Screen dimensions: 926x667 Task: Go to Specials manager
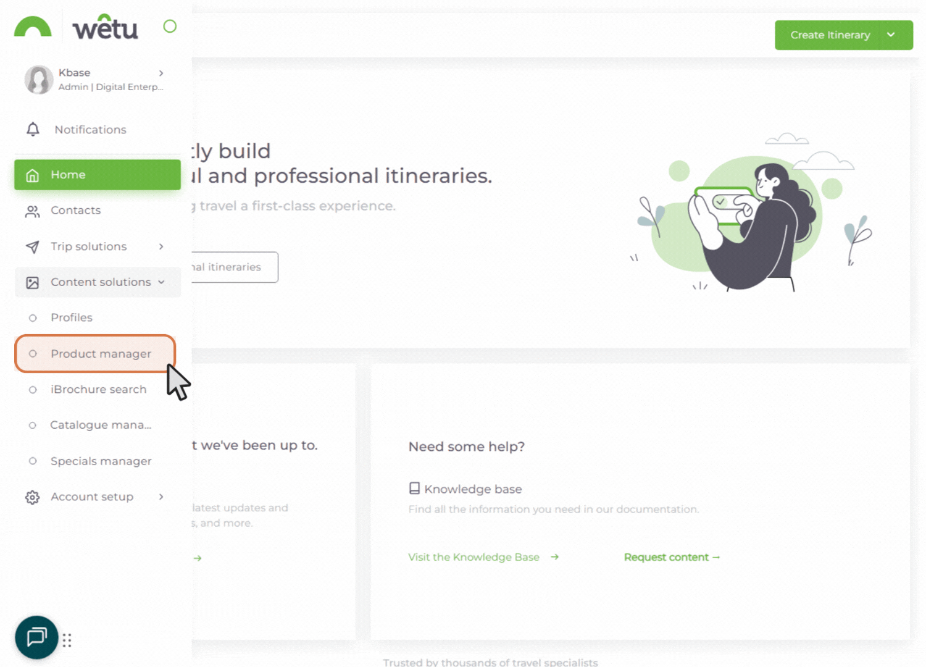(x=101, y=461)
